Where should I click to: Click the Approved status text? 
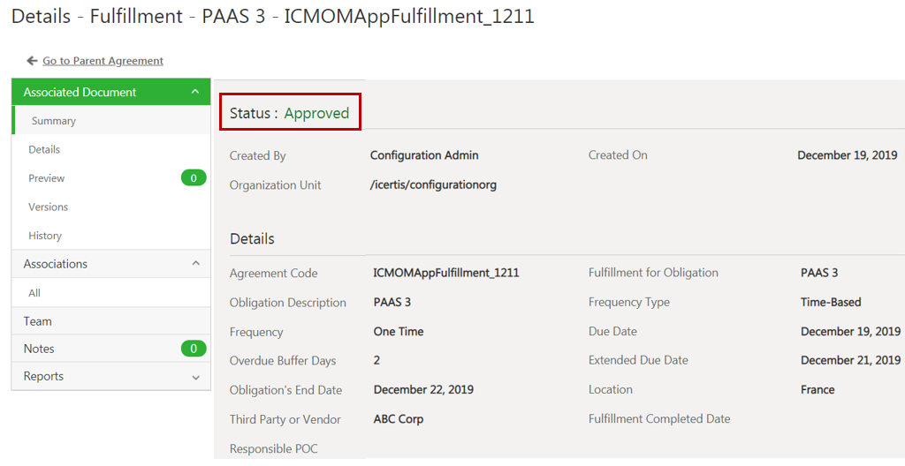click(x=316, y=113)
